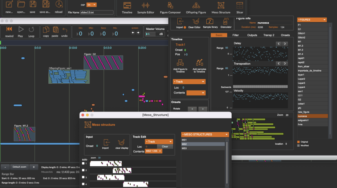Open the Slicer tool
The height and width of the screenshot is (188, 337).
point(240,5)
